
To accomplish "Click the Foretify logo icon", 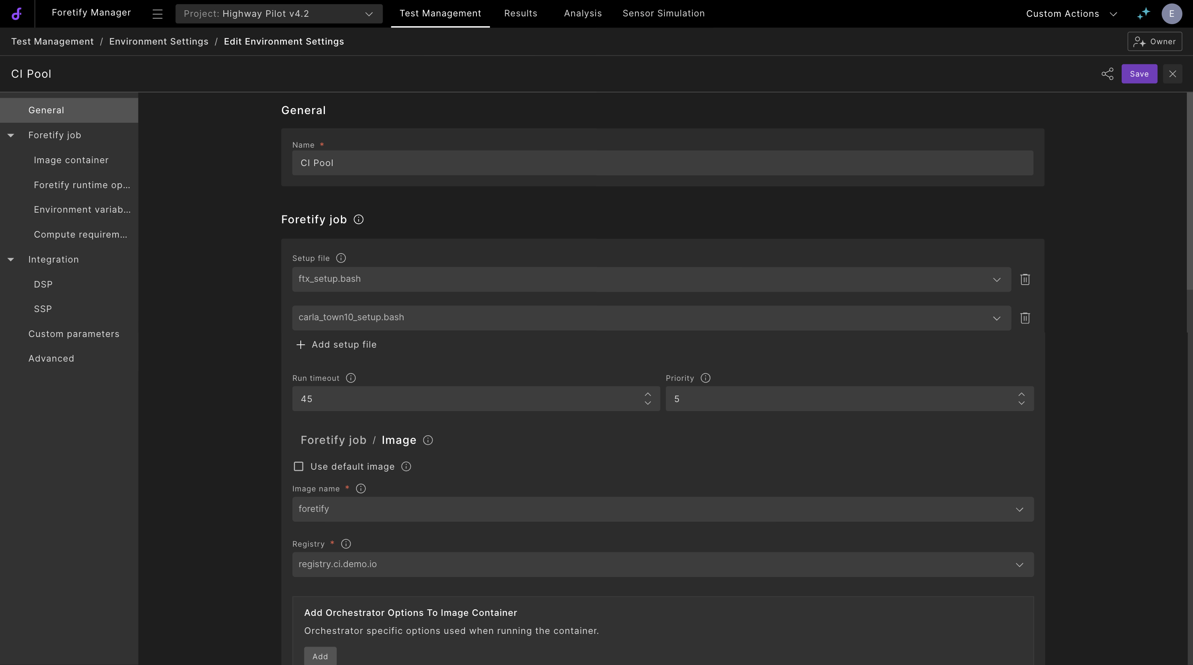I will 17,14.
